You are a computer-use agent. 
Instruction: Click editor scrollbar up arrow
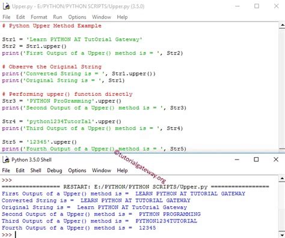282,25
